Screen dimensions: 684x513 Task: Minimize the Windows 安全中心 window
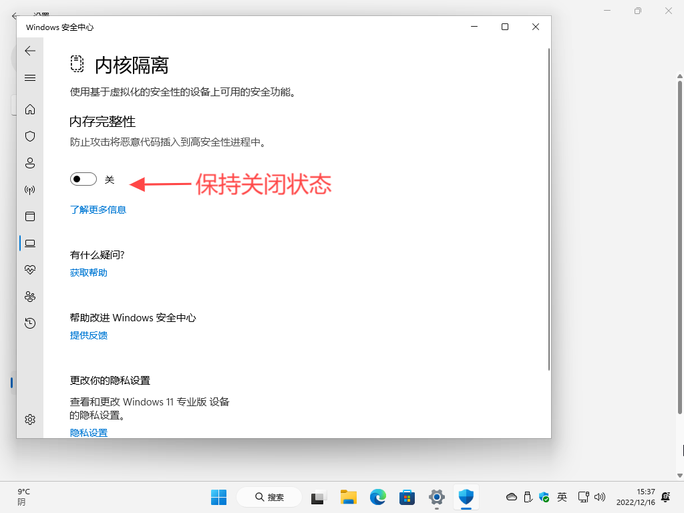tap(474, 27)
